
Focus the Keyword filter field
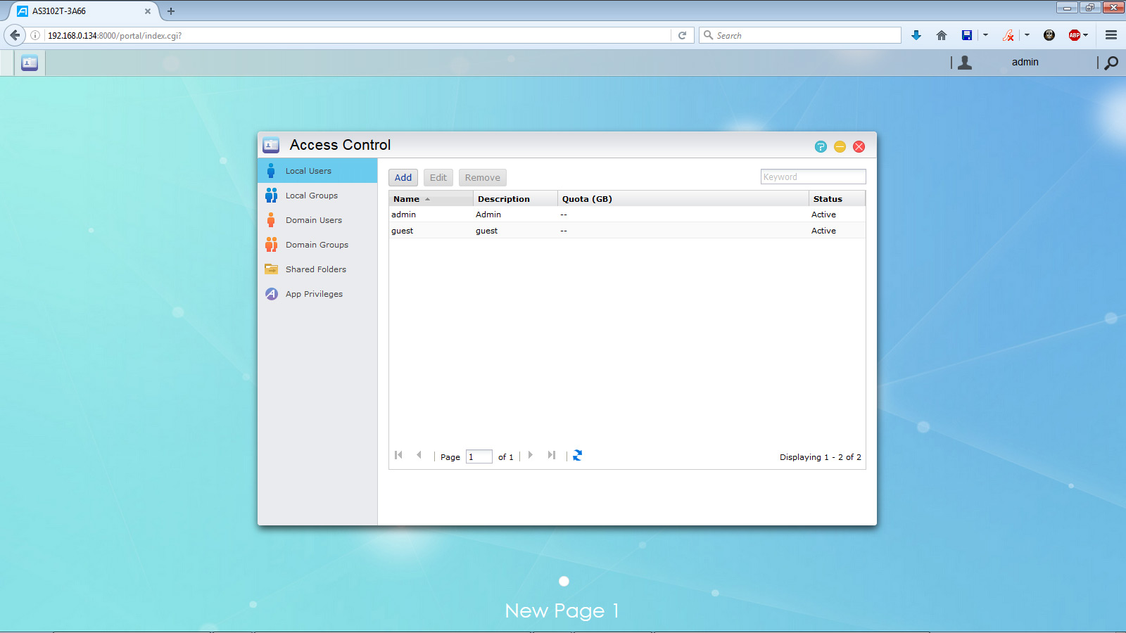tap(813, 177)
